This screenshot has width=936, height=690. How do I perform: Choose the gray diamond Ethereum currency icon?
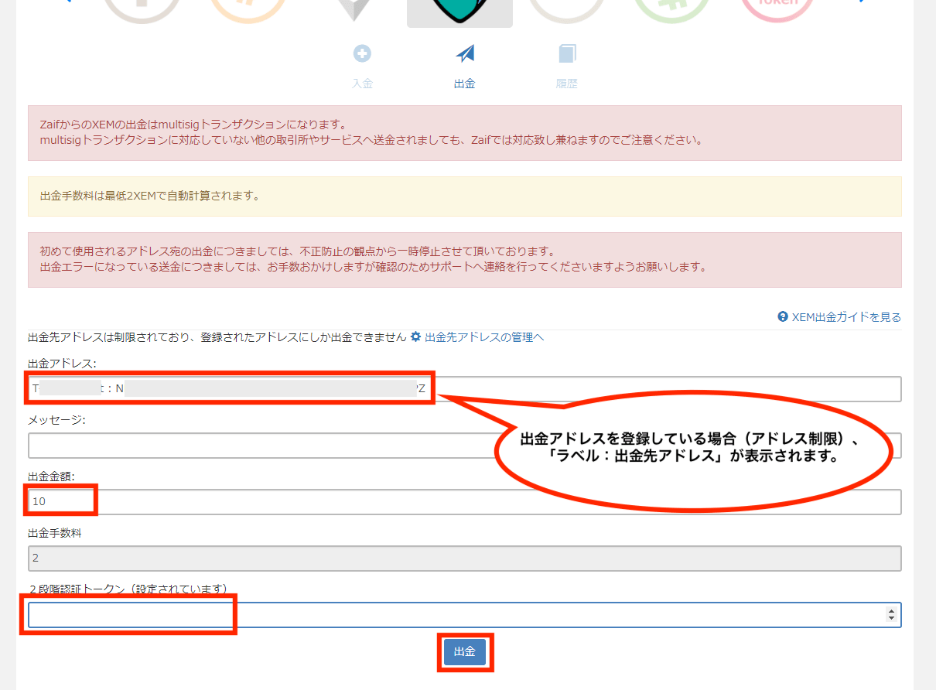pyautogui.click(x=354, y=9)
